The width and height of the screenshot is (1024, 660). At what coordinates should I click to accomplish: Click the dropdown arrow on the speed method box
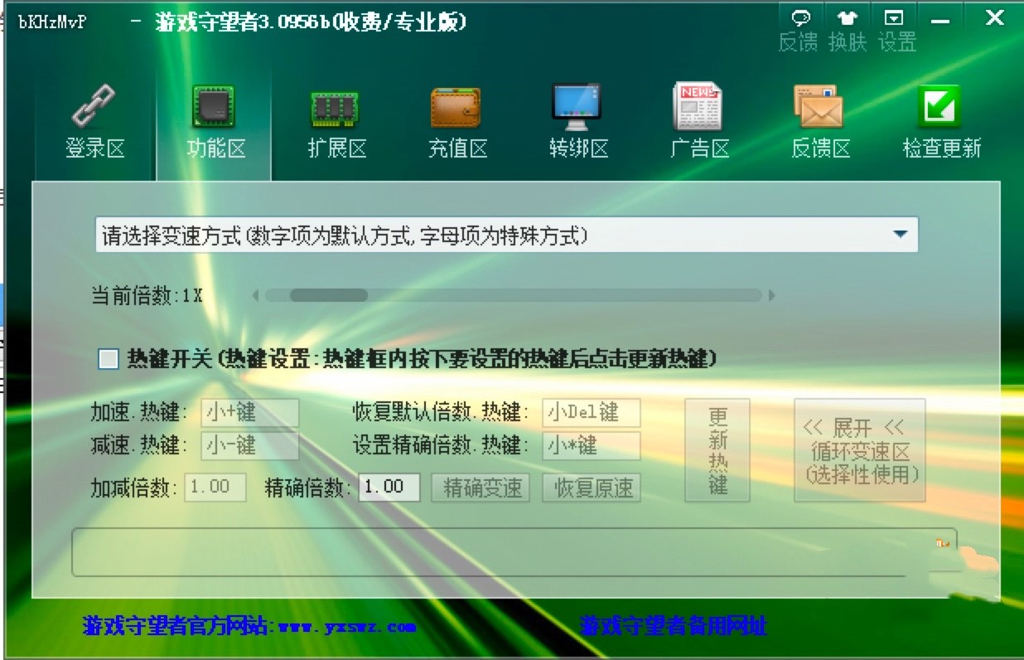pos(902,234)
